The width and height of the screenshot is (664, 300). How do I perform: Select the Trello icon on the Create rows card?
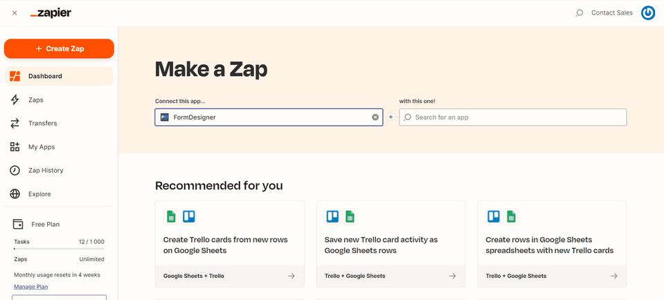click(x=494, y=216)
